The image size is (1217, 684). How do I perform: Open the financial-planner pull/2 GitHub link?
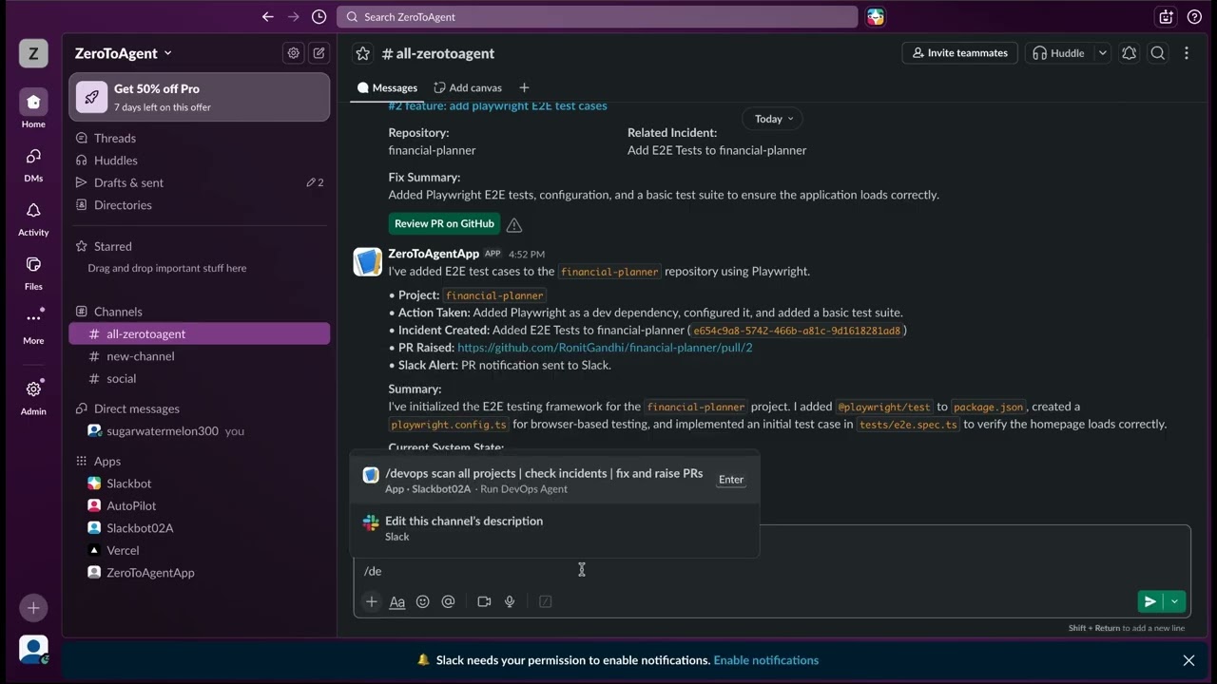[605, 348]
